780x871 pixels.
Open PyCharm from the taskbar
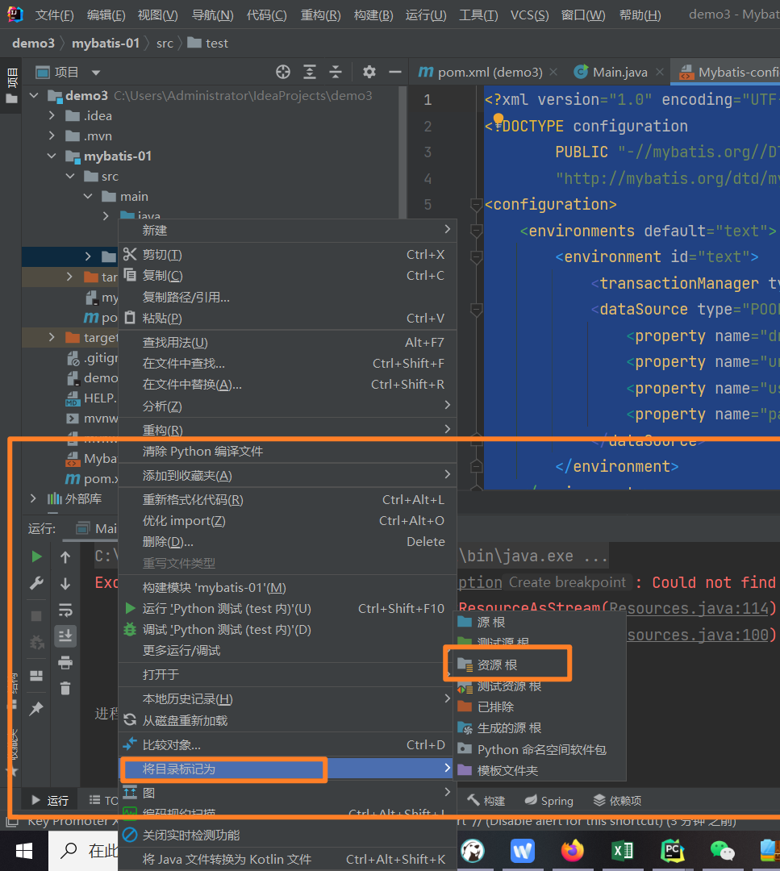(x=672, y=851)
